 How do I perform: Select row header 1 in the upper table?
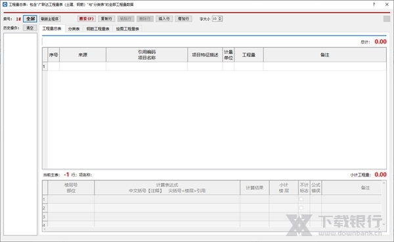[45, 66]
